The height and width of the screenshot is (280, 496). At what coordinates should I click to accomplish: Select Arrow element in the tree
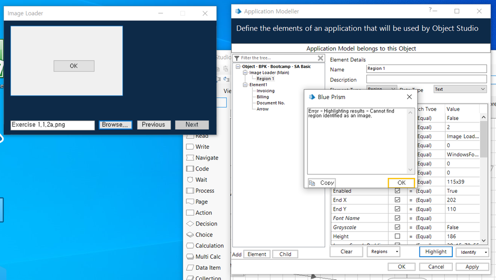click(263, 109)
